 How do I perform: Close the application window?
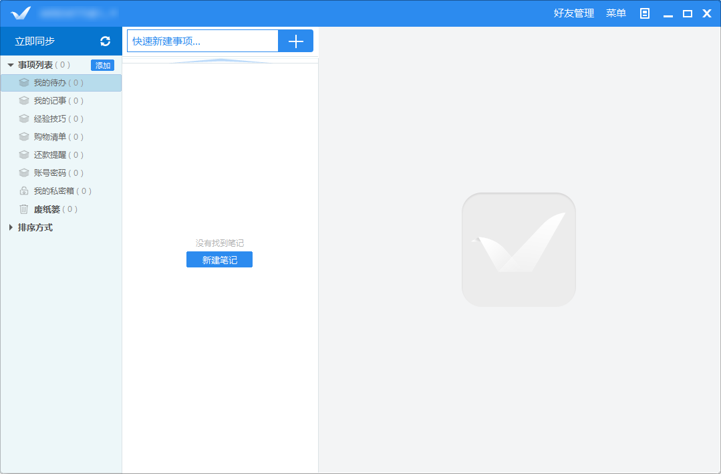click(x=707, y=14)
